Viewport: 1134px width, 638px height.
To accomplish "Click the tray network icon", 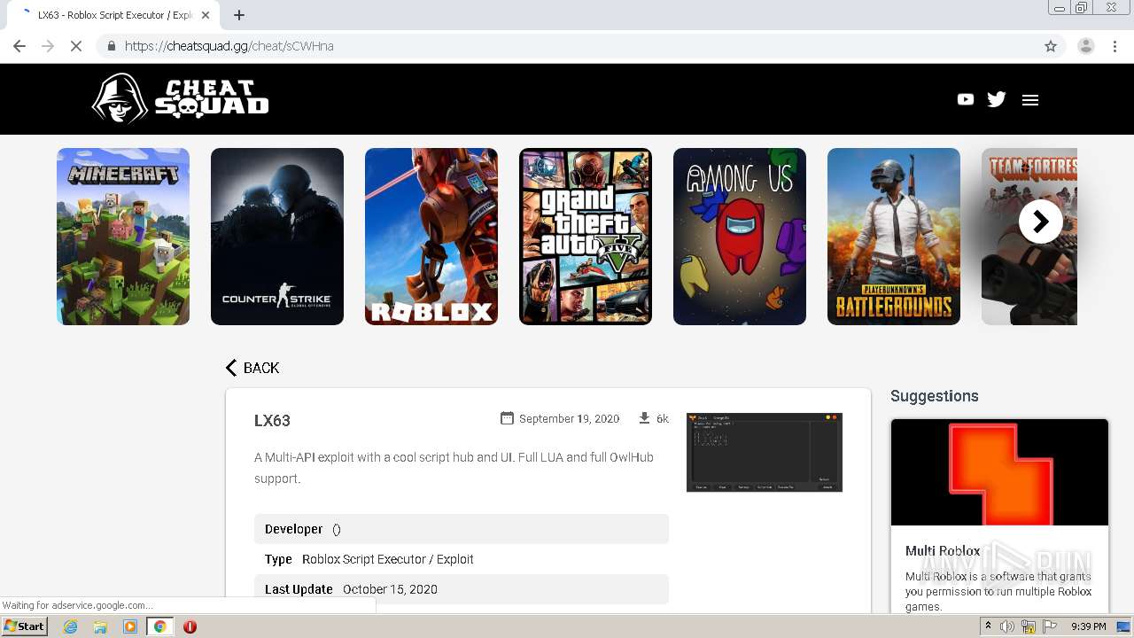I will point(1029,626).
